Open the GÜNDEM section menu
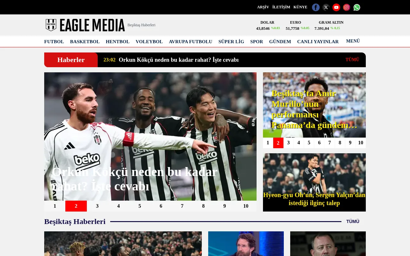Image resolution: width=410 pixels, height=256 pixels. (280, 42)
